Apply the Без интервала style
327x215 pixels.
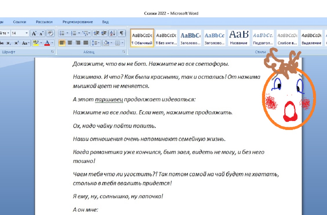point(166,38)
